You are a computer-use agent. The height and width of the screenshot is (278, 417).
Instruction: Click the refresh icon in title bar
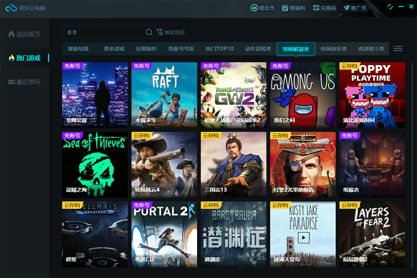click(390, 7)
